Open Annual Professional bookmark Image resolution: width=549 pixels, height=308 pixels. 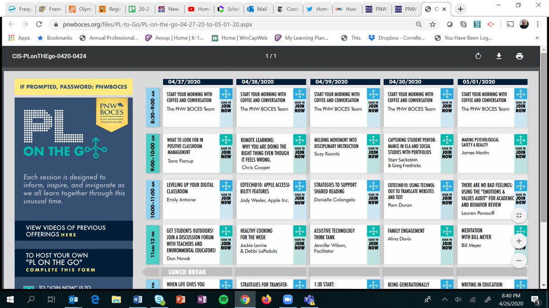(x=109, y=38)
